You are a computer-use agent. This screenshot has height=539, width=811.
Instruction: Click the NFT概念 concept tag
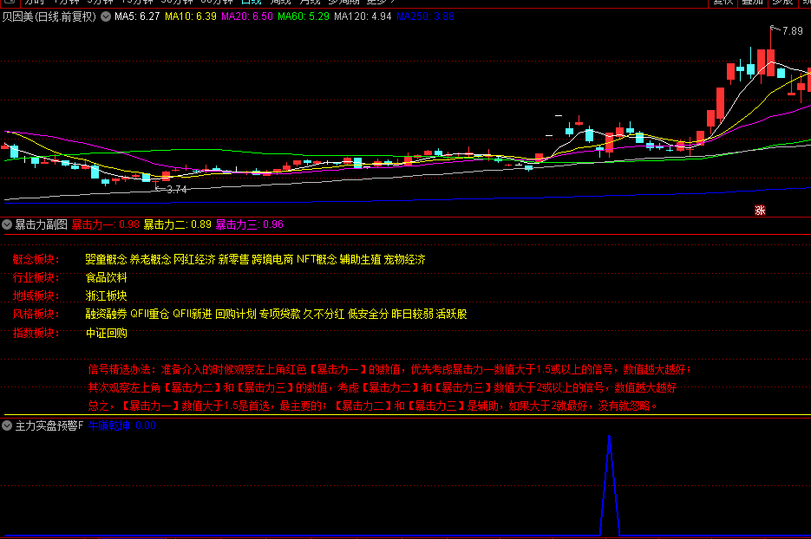(317, 259)
